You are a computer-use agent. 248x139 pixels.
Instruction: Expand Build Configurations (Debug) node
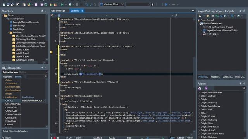(201, 27)
